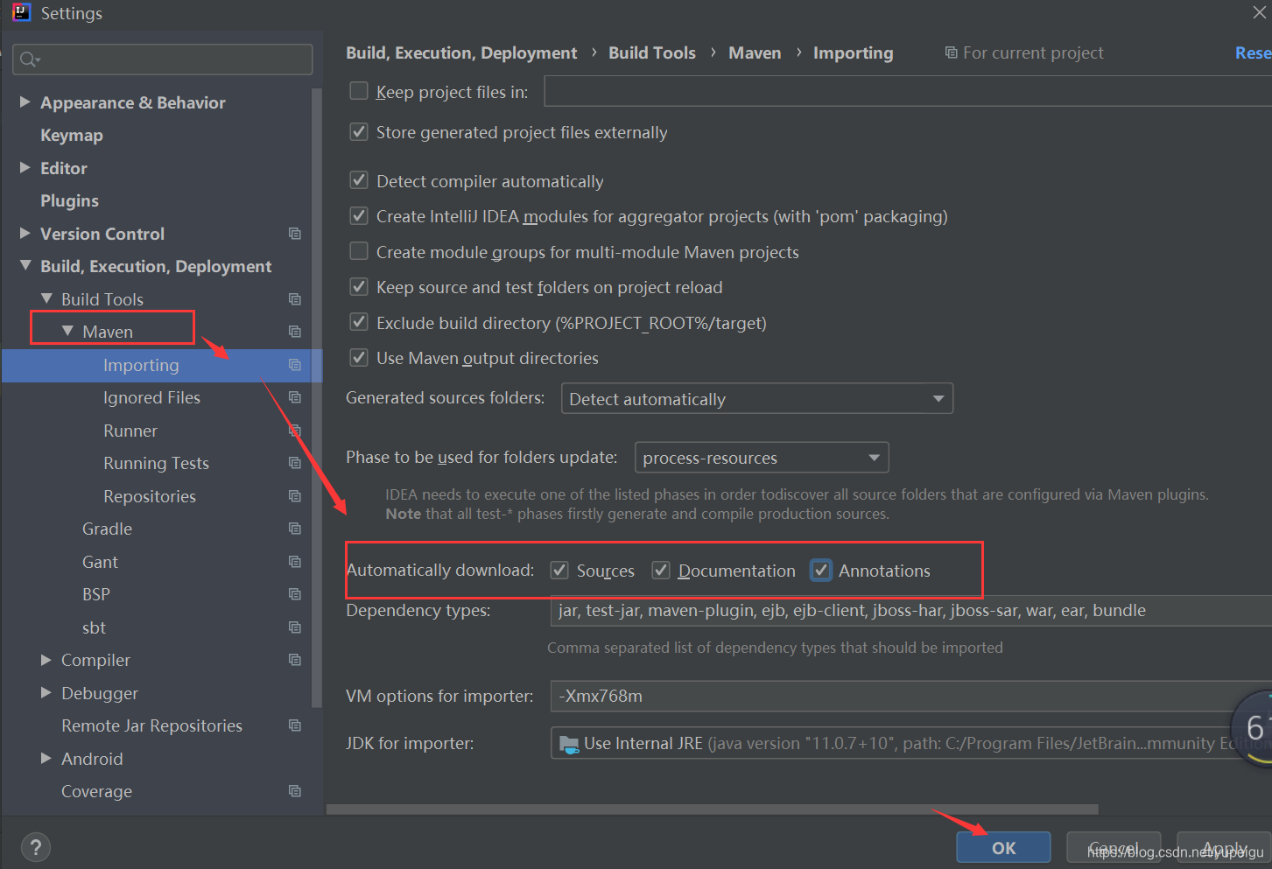Click the help question mark icon
This screenshot has width=1272, height=869.
click(x=35, y=847)
